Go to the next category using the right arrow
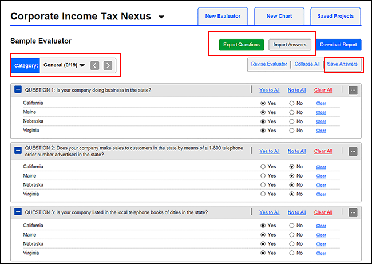Image resolution: width=372 pixels, height=264 pixels. [108, 65]
